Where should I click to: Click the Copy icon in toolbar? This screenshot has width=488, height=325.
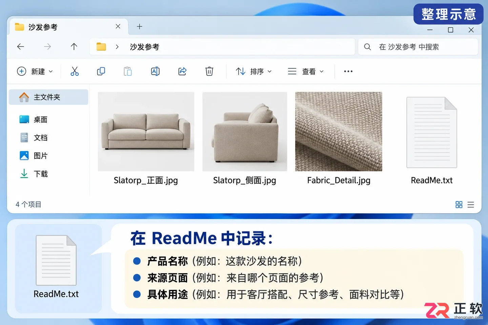coord(101,71)
